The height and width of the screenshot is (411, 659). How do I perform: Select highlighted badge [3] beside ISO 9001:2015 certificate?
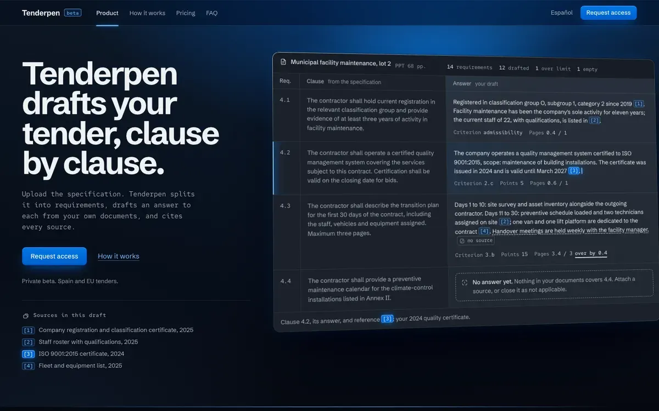pos(28,354)
